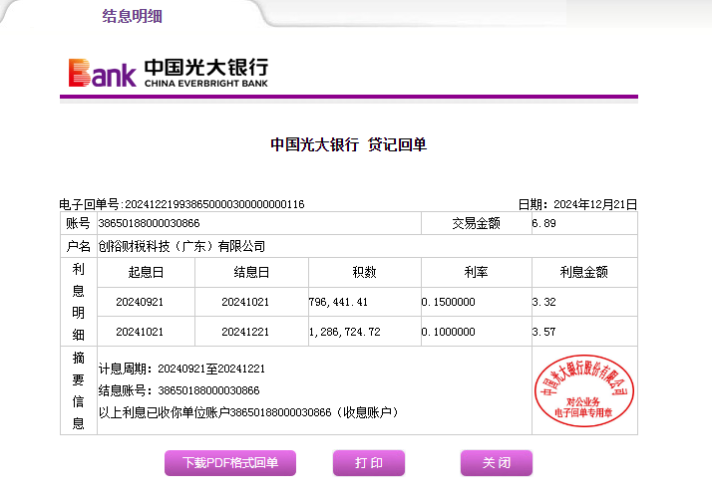Click the 下载PDF格式回单 button
This screenshot has width=712, height=497.
click(x=230, y=463)
